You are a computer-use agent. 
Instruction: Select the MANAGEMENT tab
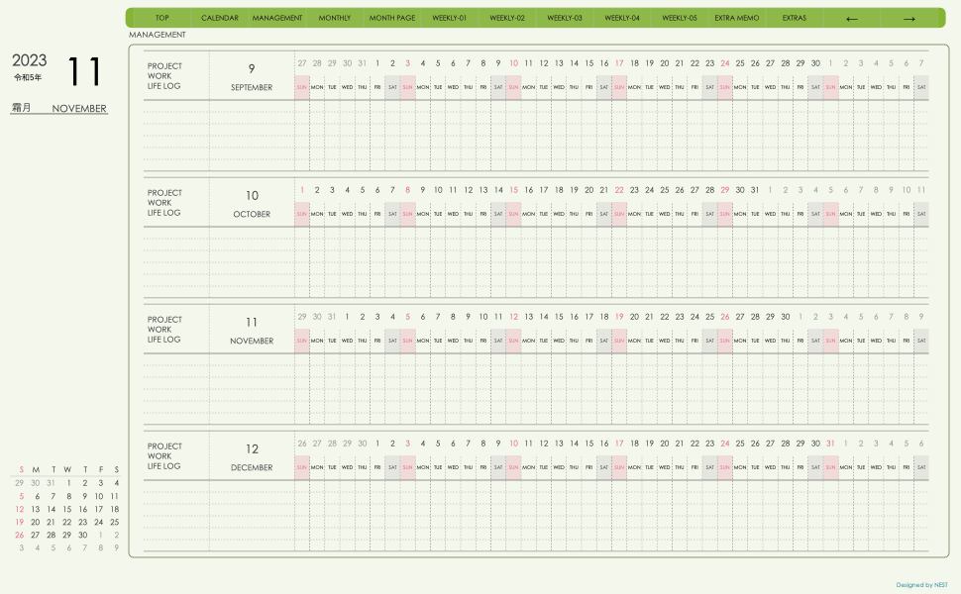pos(277,18)
